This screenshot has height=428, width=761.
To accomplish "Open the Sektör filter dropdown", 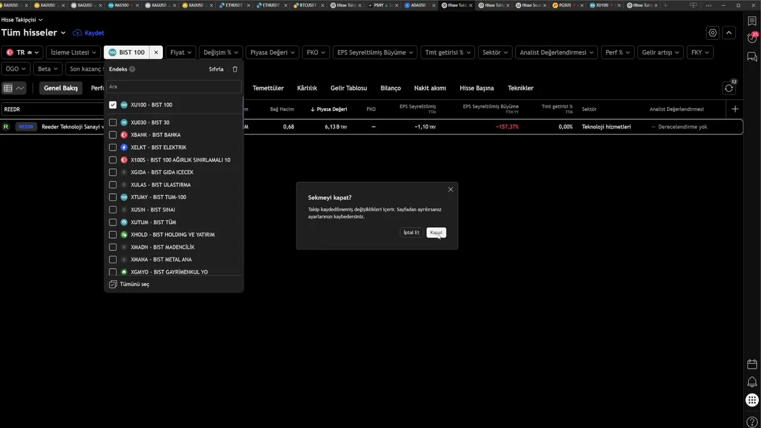I will pyautogui.click(x=495, y=52).
